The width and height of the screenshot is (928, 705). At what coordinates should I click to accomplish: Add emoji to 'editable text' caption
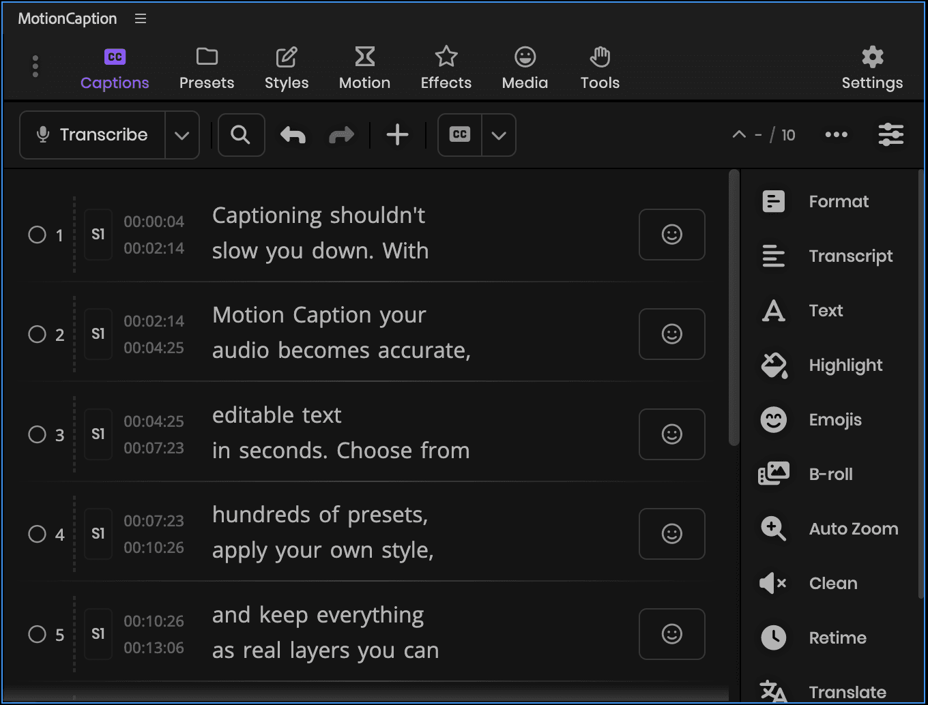[672, 434]
